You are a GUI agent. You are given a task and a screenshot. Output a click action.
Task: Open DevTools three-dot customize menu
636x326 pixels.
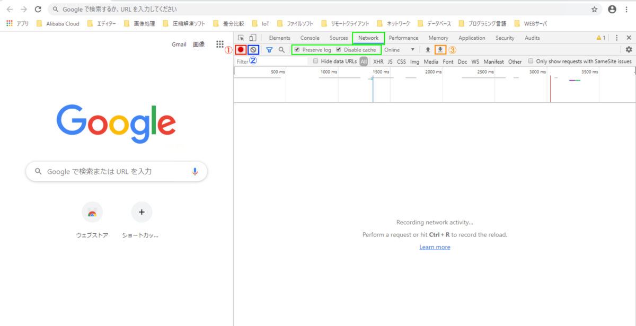(x=617, y=38)
